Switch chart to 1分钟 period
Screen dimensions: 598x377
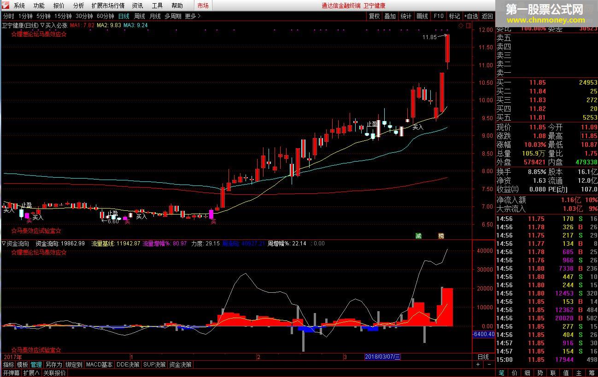(x=25, y=16)
